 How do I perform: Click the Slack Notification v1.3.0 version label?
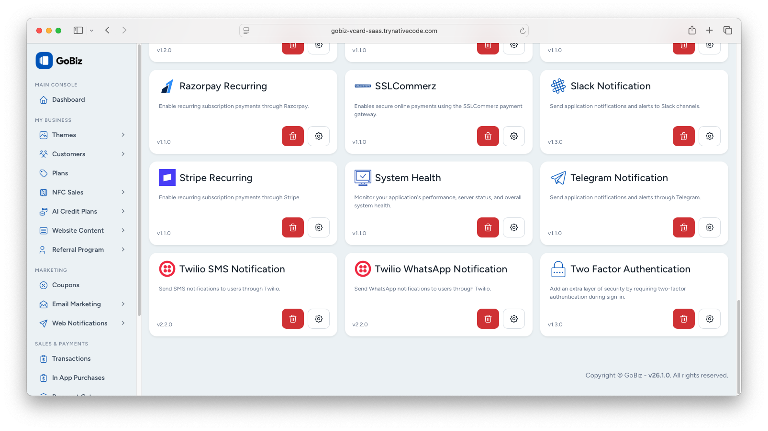pos(555,142)
